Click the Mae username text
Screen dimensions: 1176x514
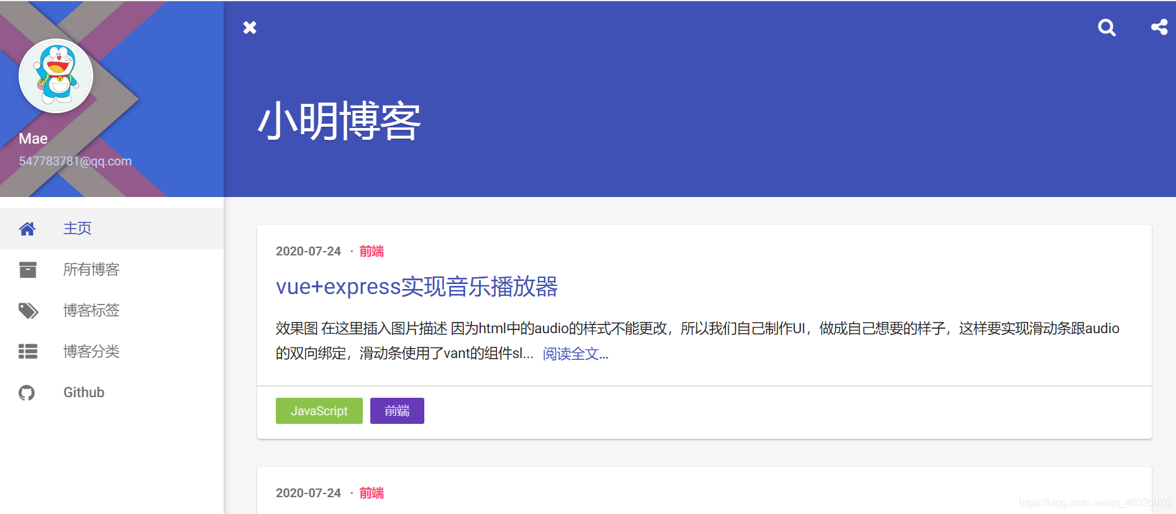tap(33, 139)
